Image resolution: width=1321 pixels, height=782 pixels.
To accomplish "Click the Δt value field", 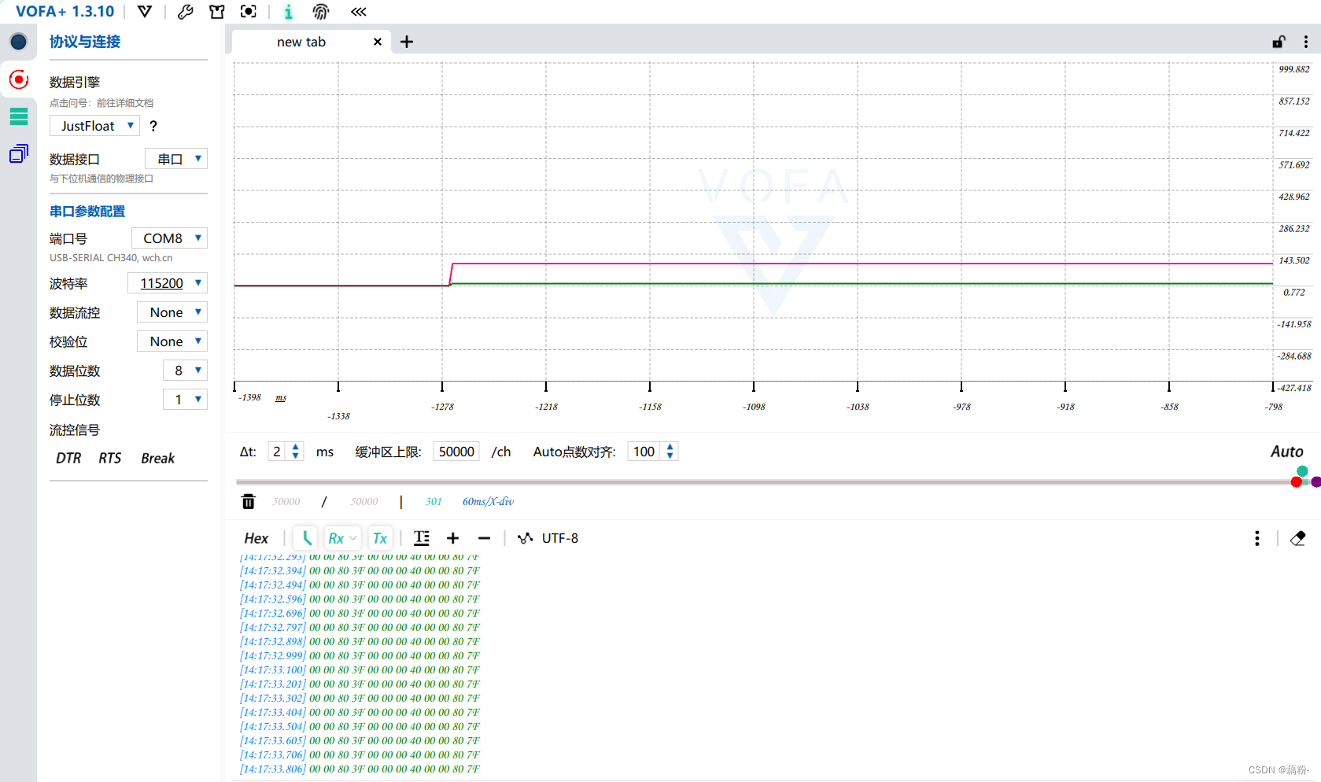I will [277, 452].
